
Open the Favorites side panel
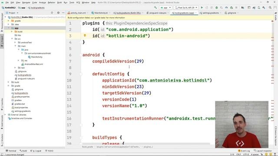click(2, 104)
